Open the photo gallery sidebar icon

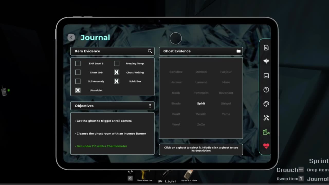[x=266, y=76]
